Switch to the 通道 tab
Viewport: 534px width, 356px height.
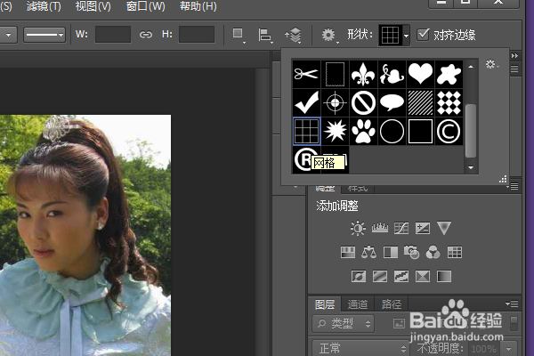pyautogui.click(x=358, y=304)
